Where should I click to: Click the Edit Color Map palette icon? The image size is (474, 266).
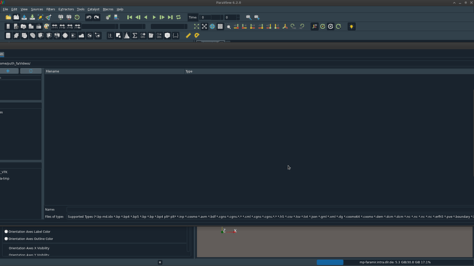click(46, 27)
